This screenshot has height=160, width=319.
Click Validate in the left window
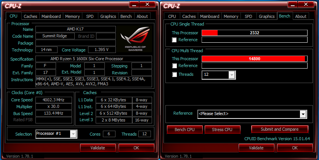click(98, 148)
